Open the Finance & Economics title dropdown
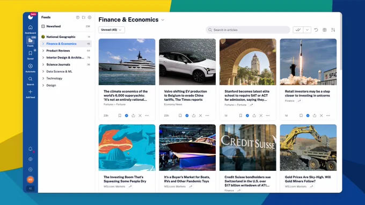The image size is (365, 205). pos(163,20)
